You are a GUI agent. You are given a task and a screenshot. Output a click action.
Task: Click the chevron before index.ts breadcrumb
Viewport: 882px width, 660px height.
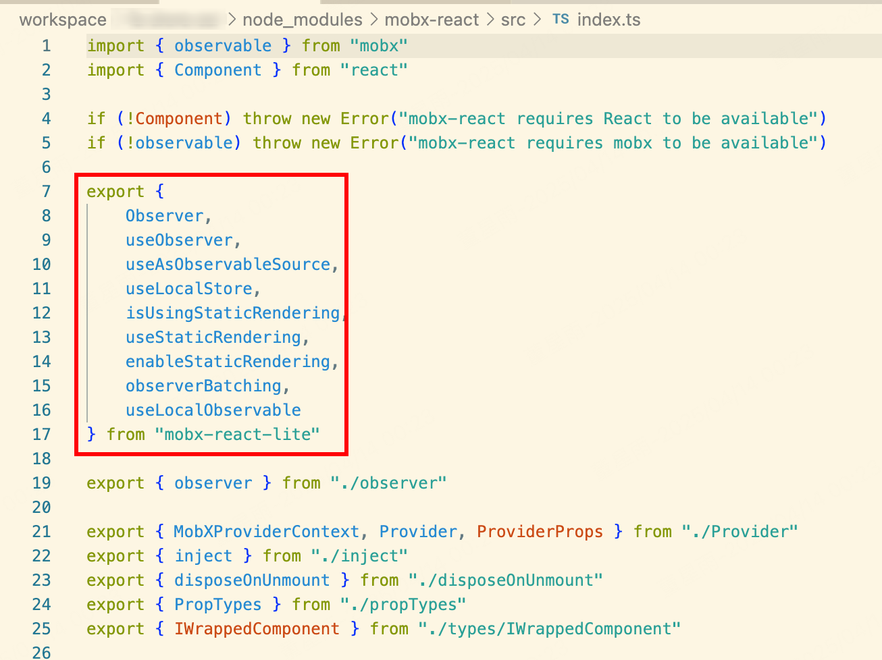(x=538, y=20)
